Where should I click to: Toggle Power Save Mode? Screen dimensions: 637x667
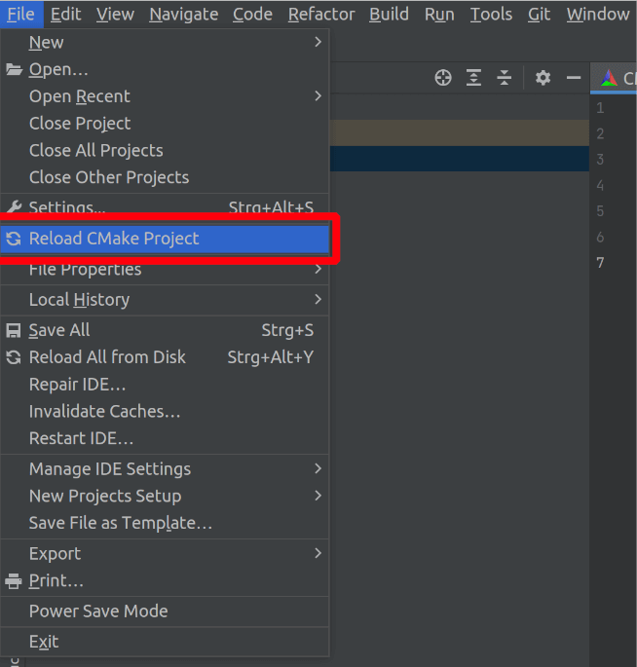[x=98, y=611]
